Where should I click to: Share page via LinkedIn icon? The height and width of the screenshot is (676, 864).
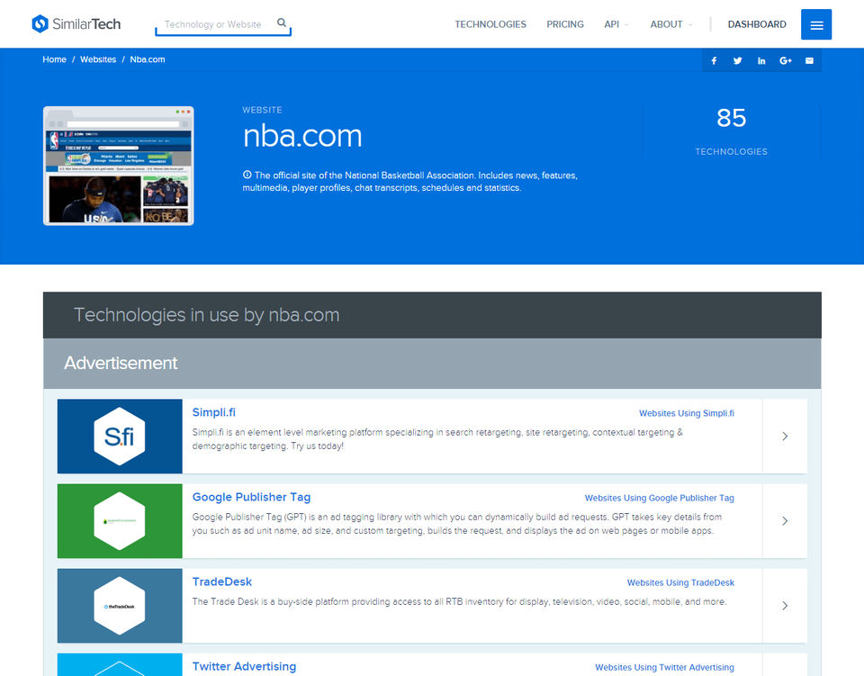(761, 60)
